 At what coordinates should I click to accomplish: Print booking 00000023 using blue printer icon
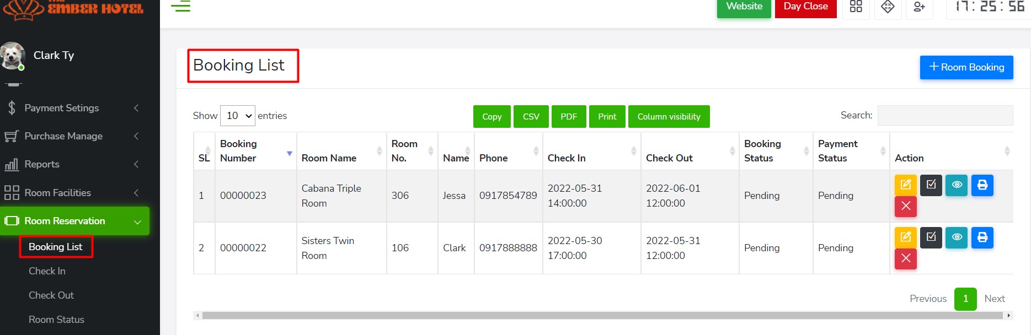click(x=982, y=185)
